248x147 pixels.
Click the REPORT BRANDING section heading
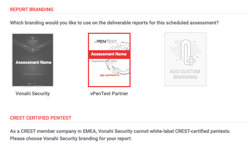[32, 9]
